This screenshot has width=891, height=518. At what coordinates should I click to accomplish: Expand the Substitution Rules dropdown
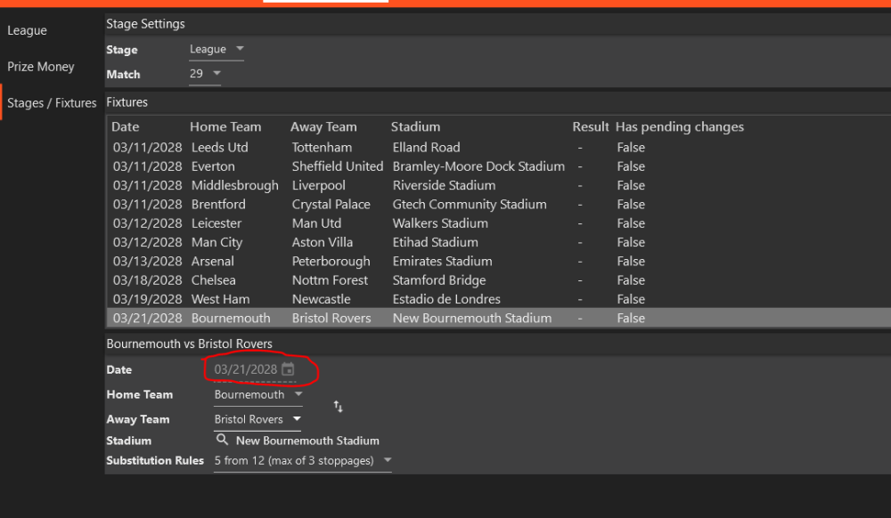pyautogui.click(x=303, y=461)
